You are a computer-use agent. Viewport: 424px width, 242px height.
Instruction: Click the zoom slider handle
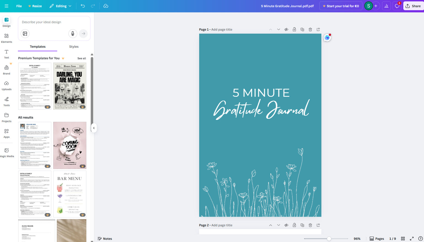point(329,239)
